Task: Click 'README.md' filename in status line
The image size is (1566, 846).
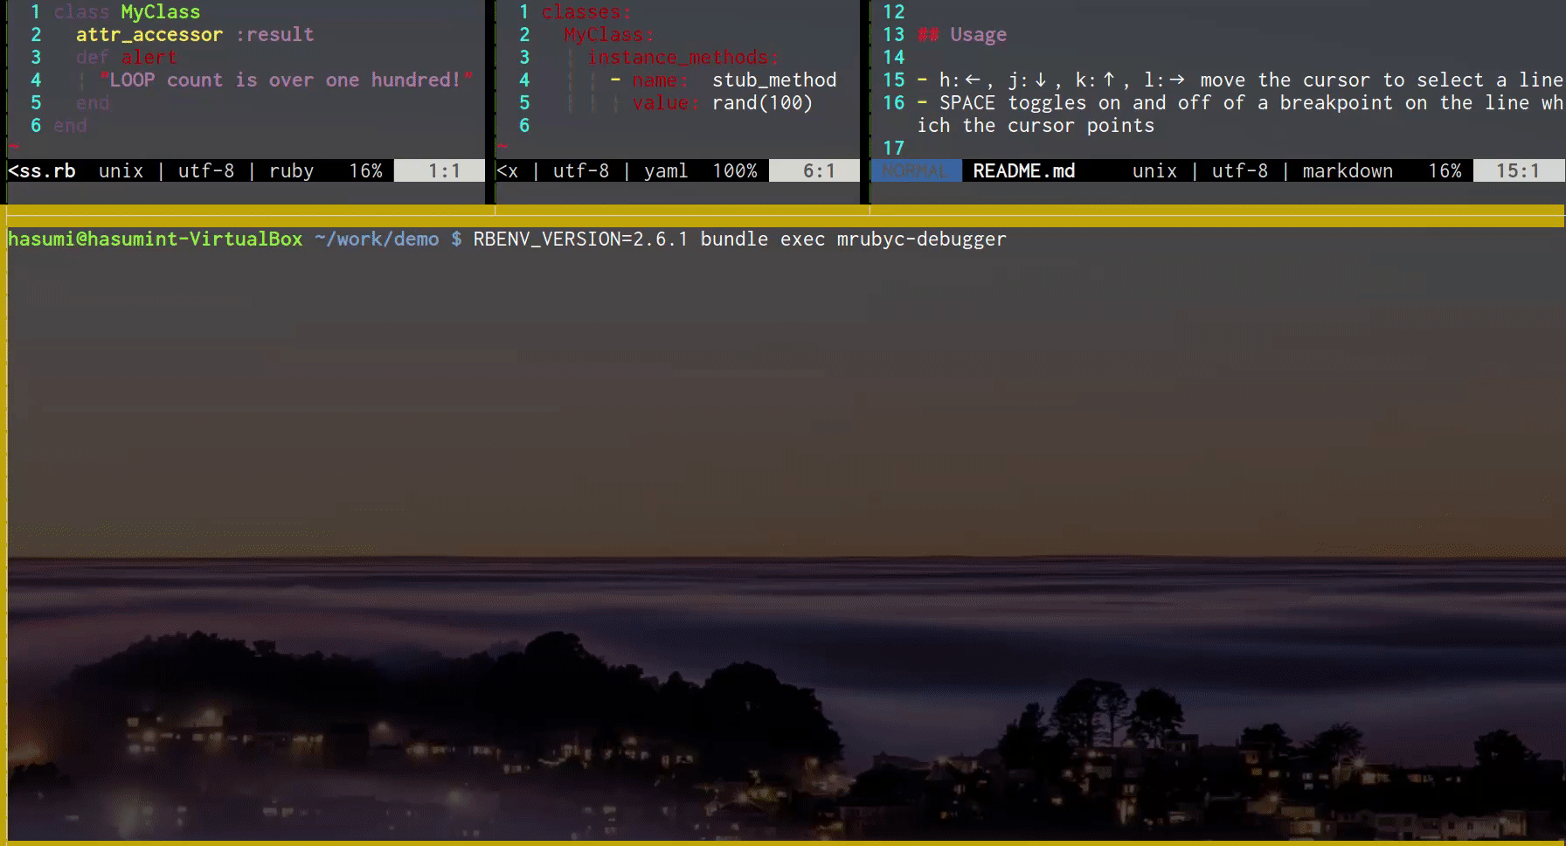Action: pos(1024,171)
